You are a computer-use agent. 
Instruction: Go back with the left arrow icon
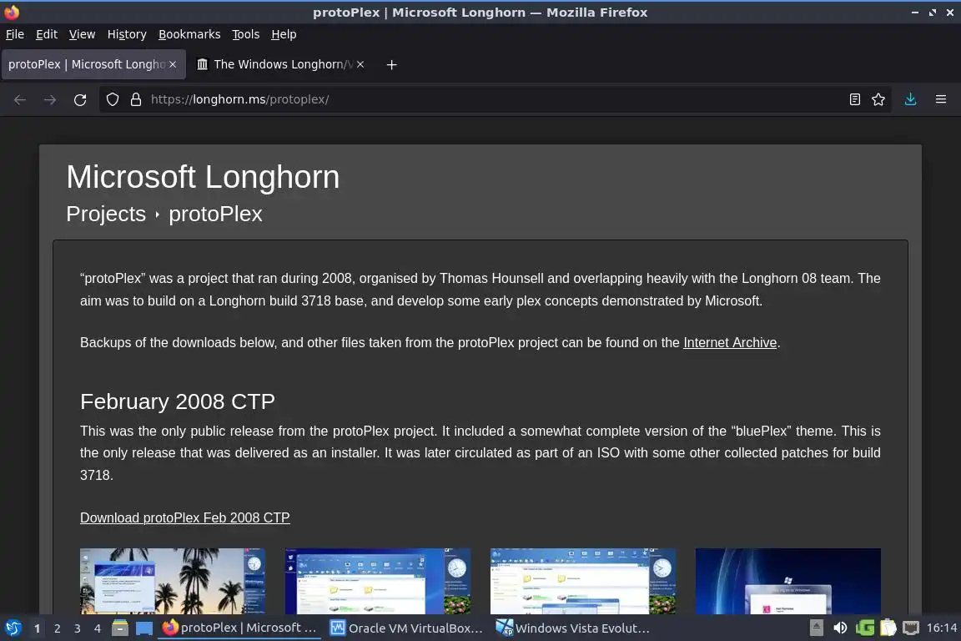coord(20,99)
